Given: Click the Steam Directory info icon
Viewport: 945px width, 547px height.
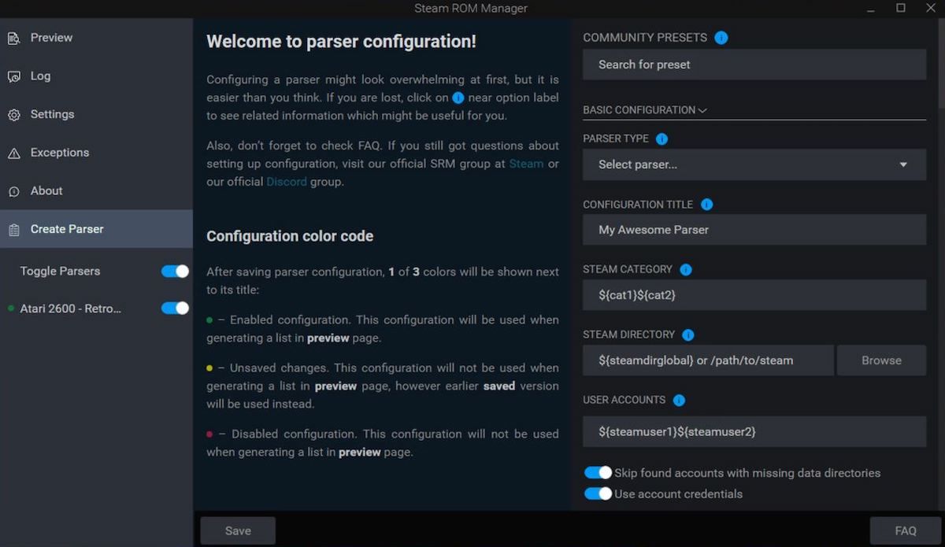Looking at the screenshot, I should [x=688, y=334].
